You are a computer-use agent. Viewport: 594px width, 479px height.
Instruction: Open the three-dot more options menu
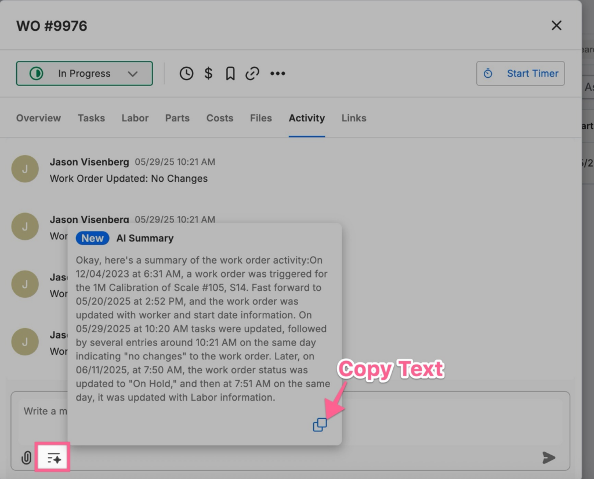278,74
